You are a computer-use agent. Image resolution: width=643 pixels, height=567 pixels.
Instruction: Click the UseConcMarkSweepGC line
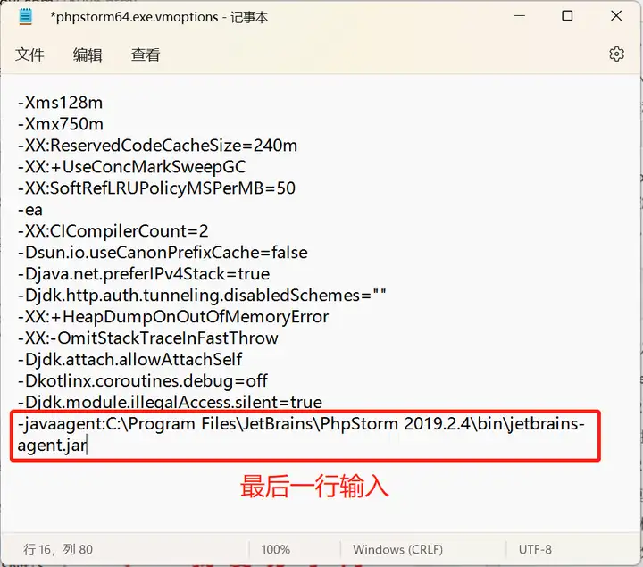[x=131, y=166]
